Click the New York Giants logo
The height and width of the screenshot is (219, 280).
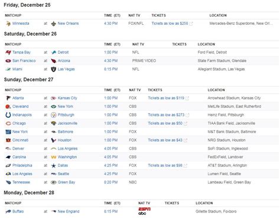8,132
